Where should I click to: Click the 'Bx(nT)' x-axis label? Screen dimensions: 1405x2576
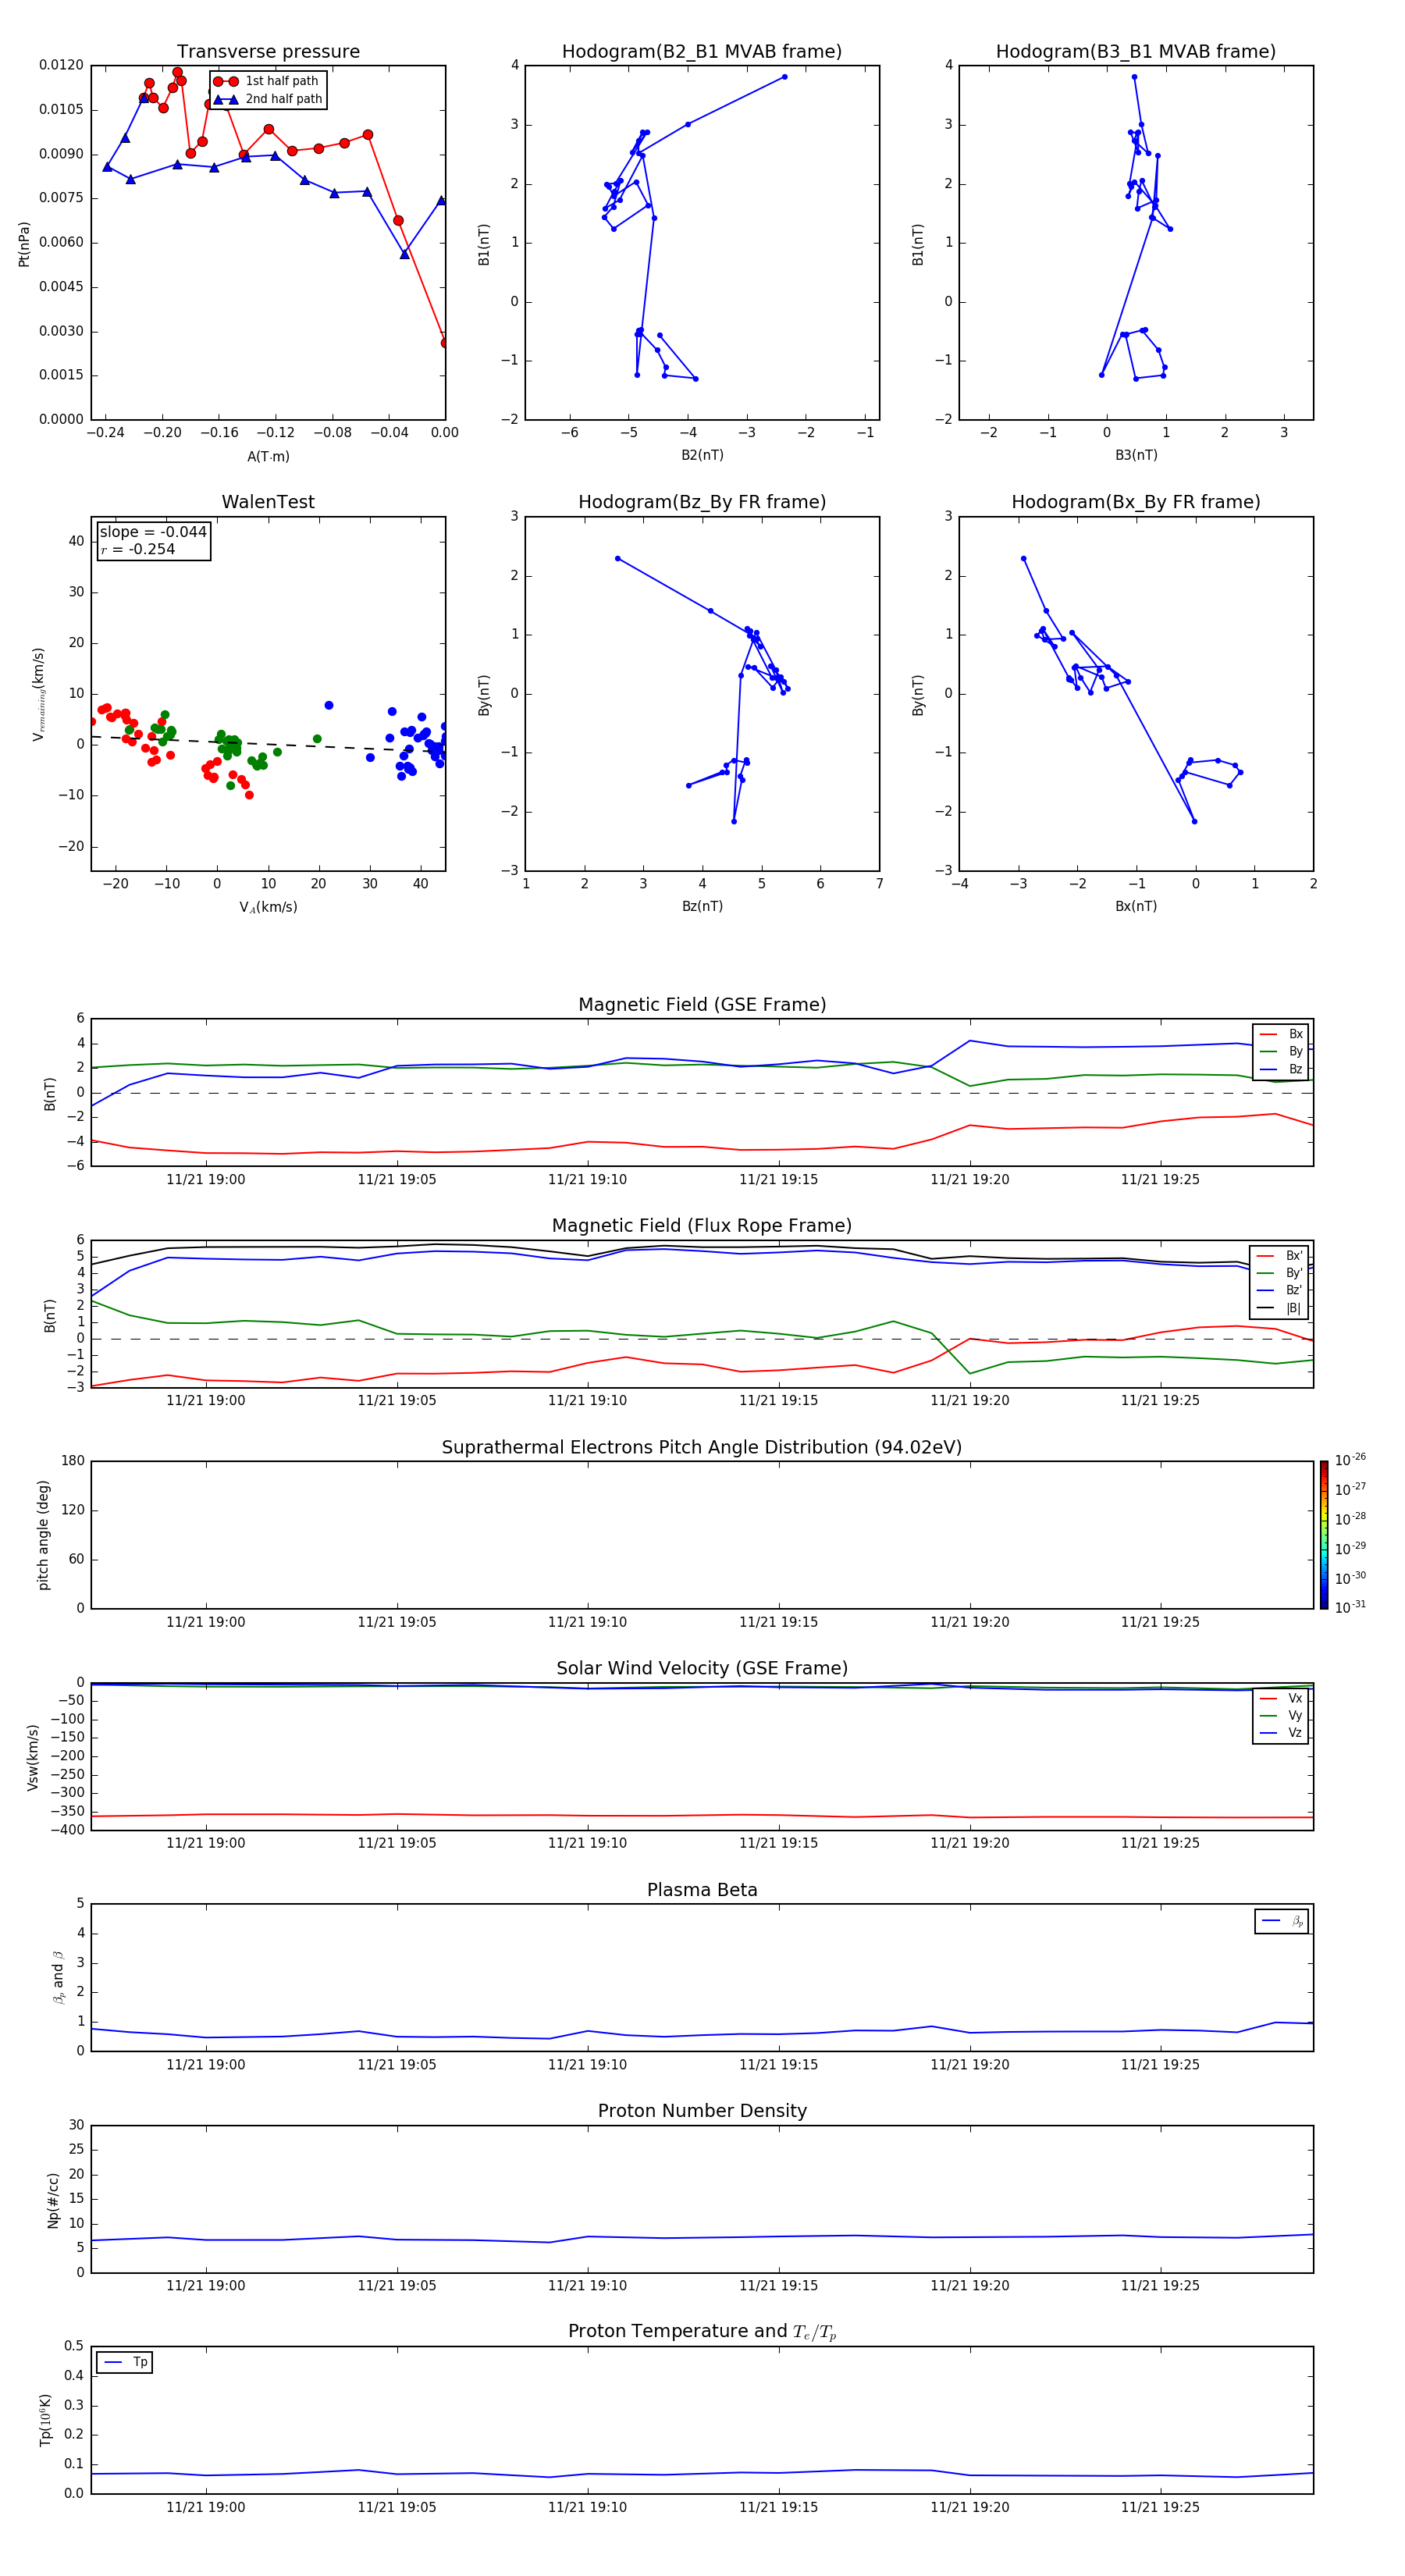point(1136,907)
